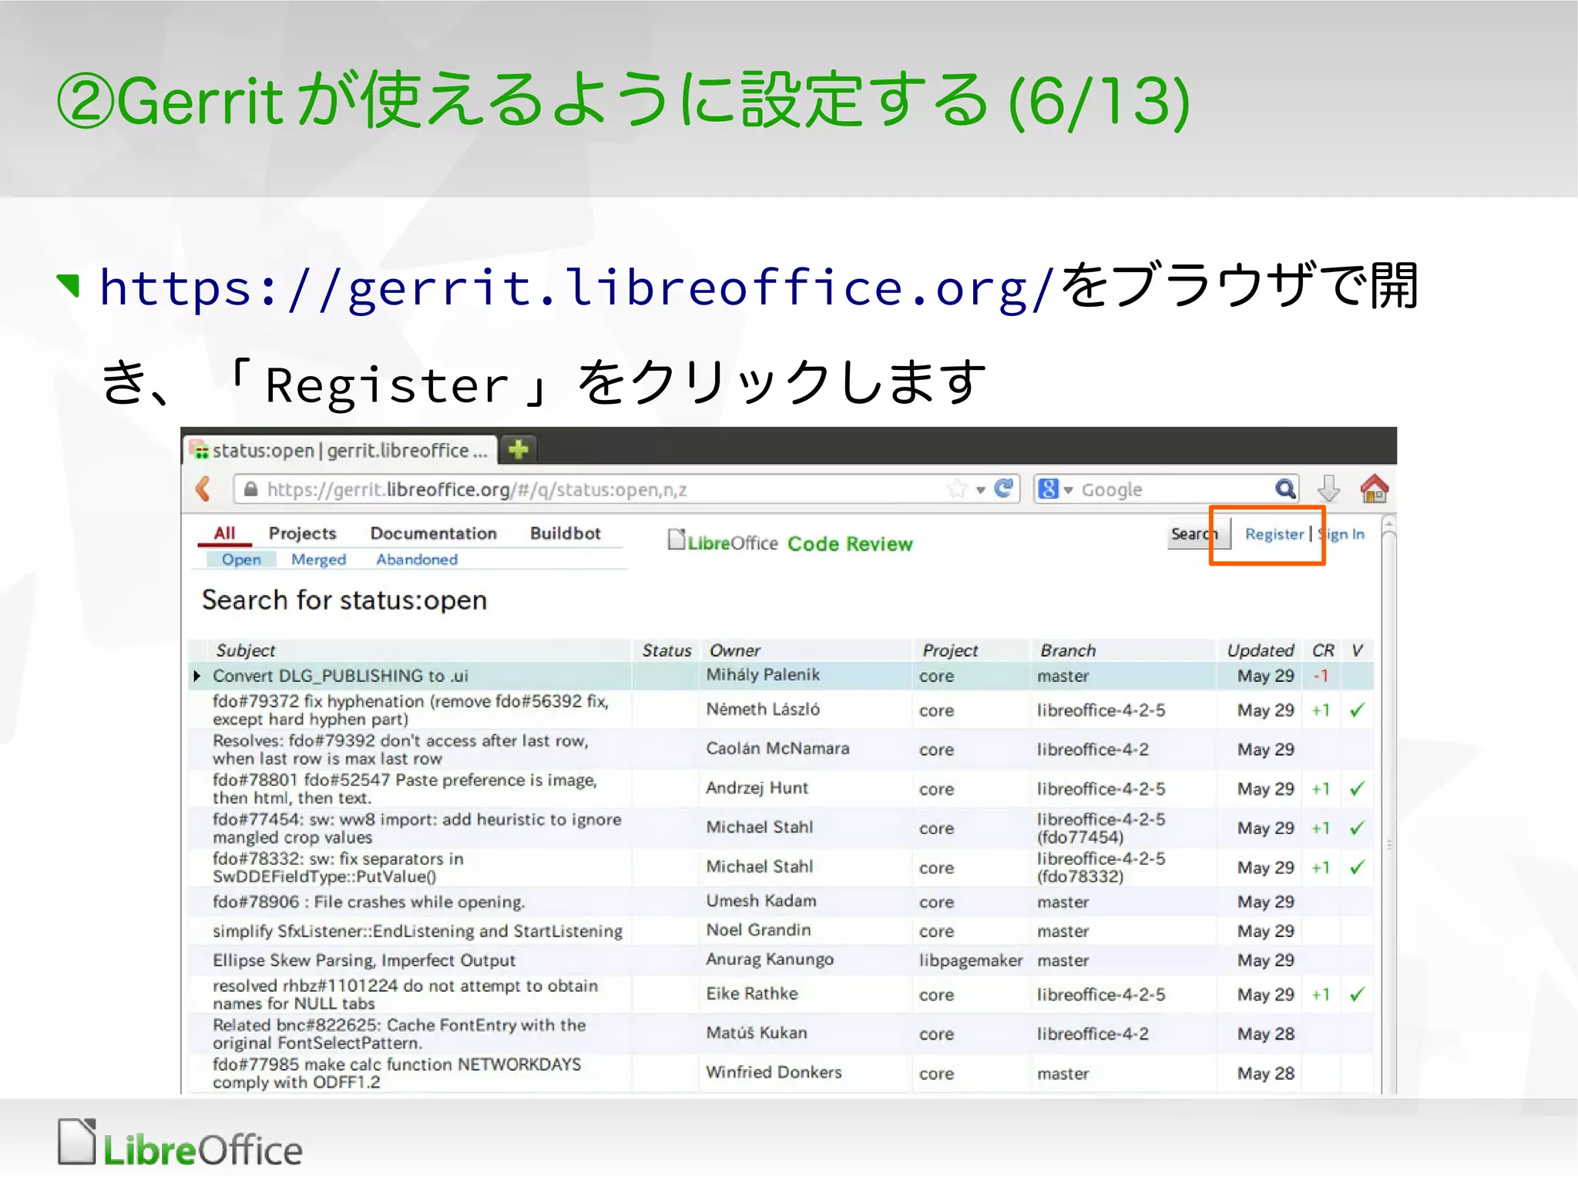Click the verified checkmark on Andrzej Hunt row

[1357, 788]
